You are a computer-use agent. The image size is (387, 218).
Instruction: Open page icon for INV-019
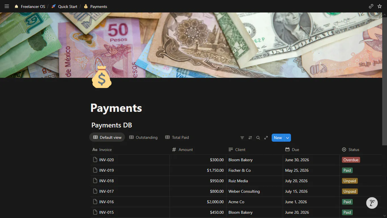[95, 170]
